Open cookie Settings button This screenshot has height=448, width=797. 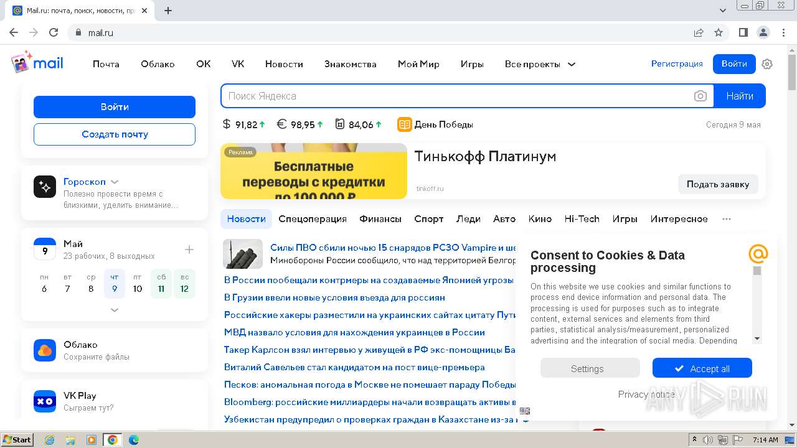tap(590, 368)
